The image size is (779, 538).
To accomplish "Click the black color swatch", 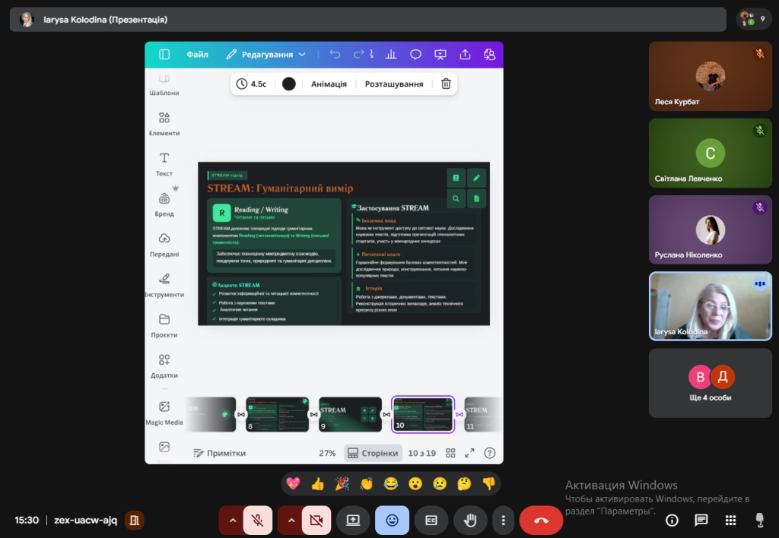I will pos(289,84).
